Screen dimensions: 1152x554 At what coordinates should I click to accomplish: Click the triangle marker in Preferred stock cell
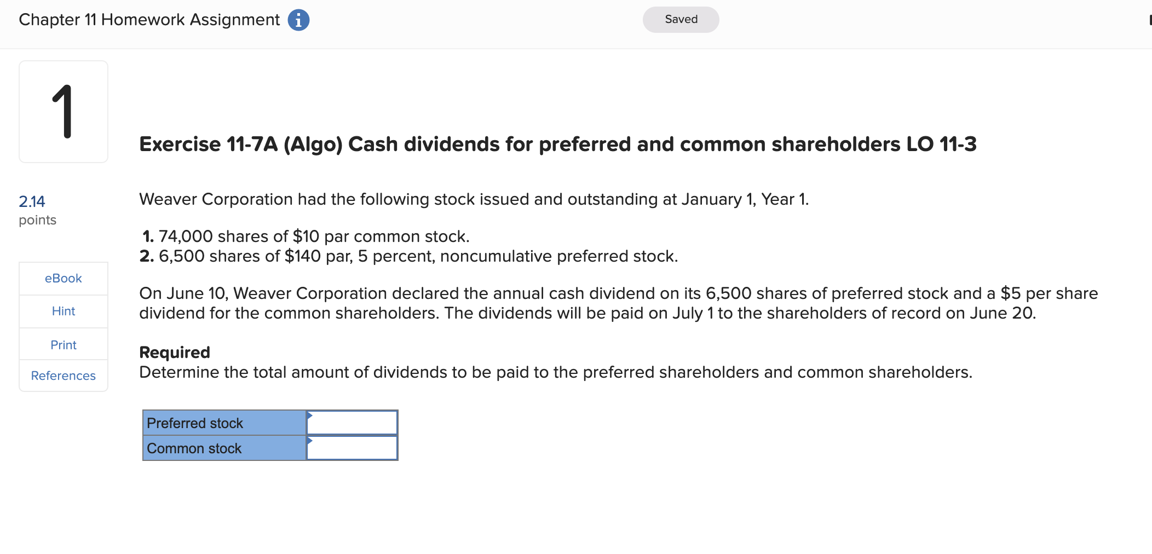coord(309,415)
